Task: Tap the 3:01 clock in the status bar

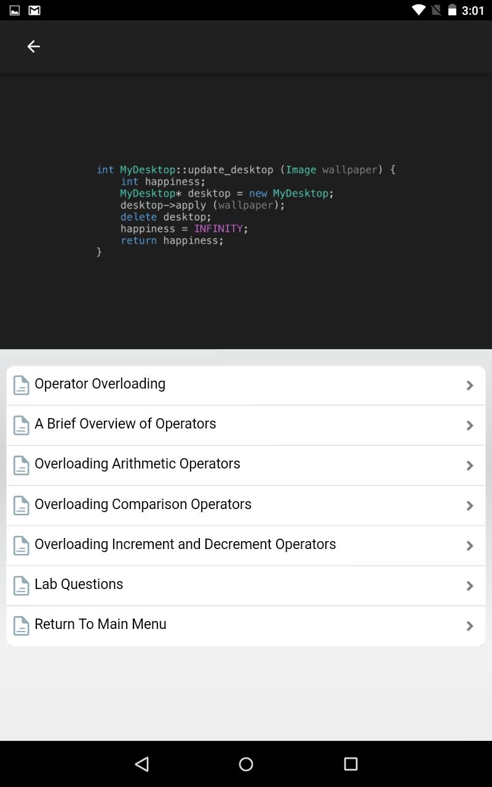Action: coord(473,10)
